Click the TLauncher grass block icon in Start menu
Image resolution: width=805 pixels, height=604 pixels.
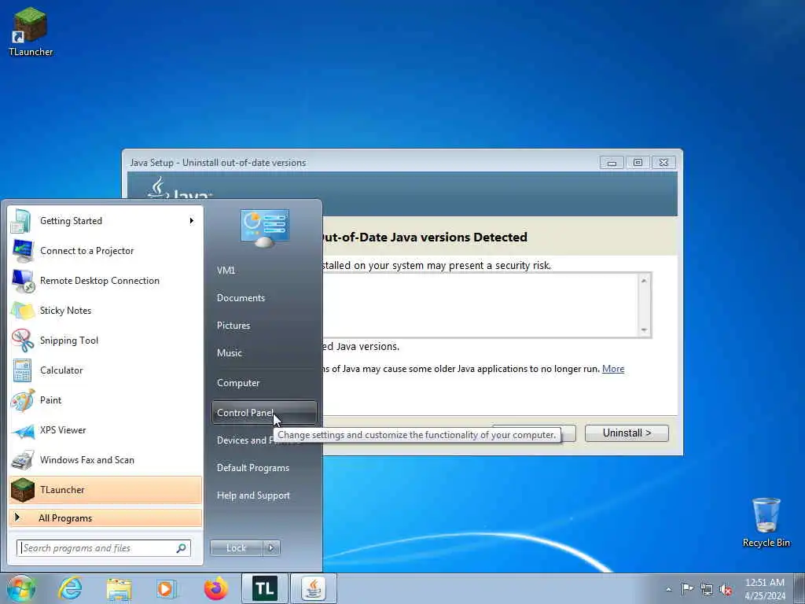point(23,489)
